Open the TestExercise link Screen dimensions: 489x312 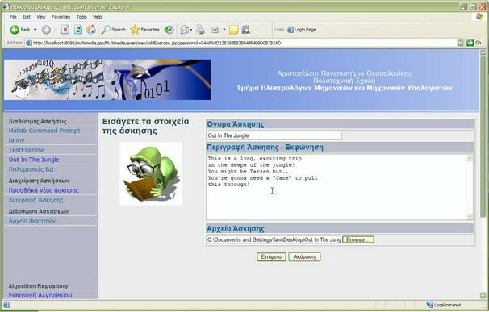[x=27, y=150]
